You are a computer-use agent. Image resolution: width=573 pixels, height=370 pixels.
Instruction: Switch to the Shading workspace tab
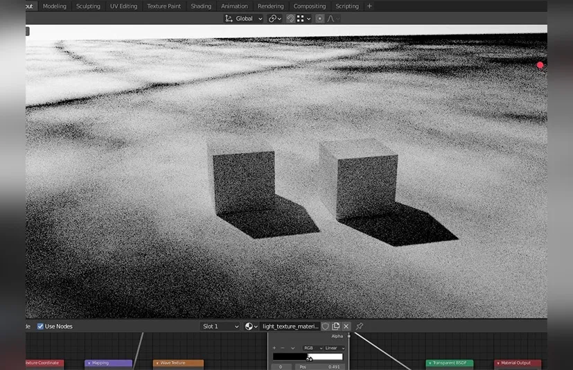201,6
